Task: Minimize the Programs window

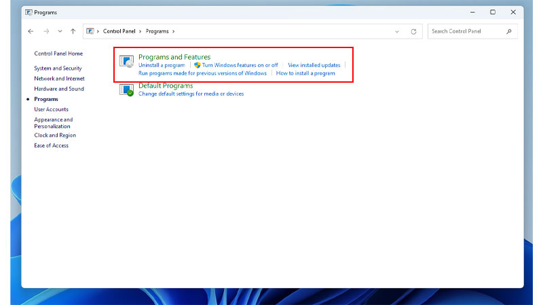Action: click(x=472, y=12)
